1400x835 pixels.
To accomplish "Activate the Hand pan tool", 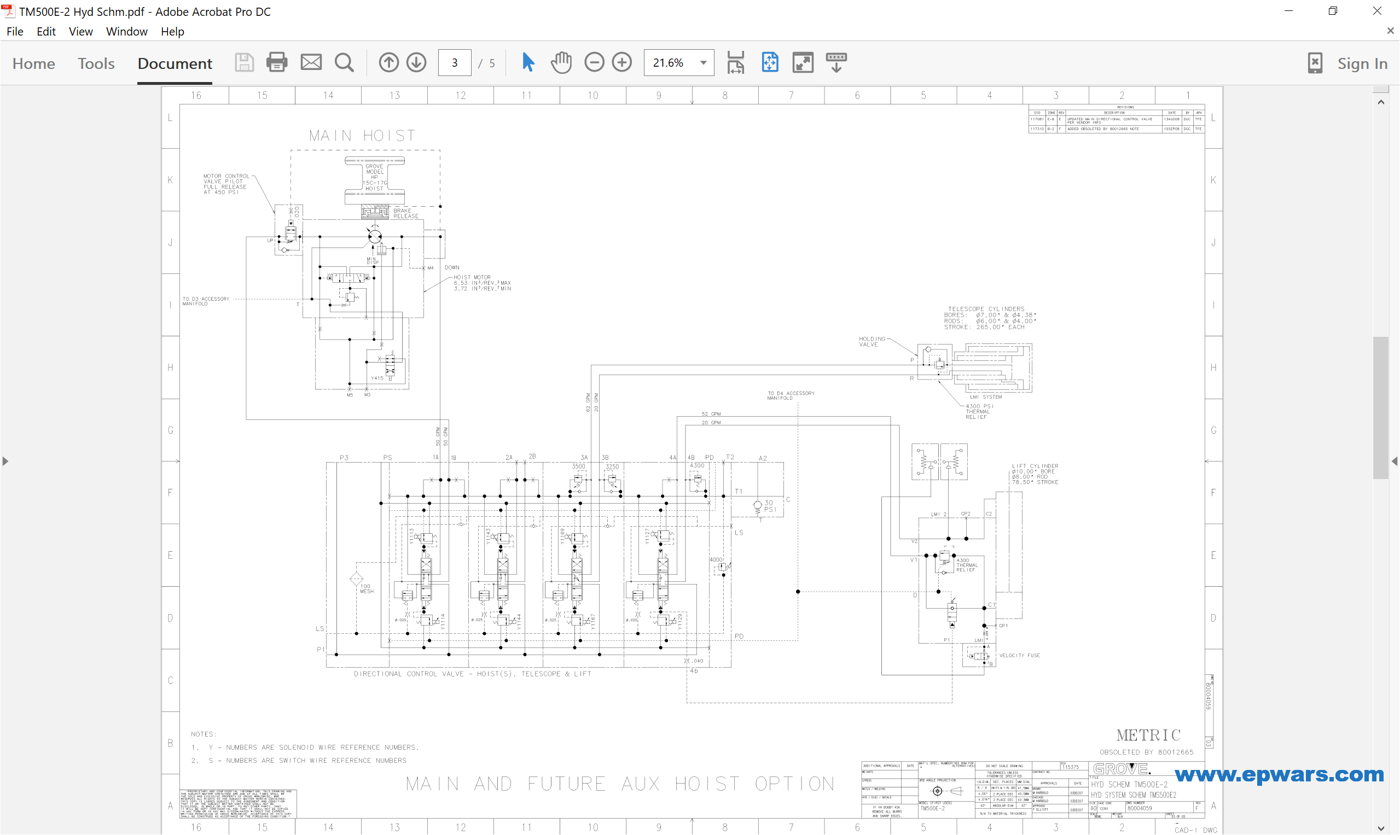I will coord(561,62).
